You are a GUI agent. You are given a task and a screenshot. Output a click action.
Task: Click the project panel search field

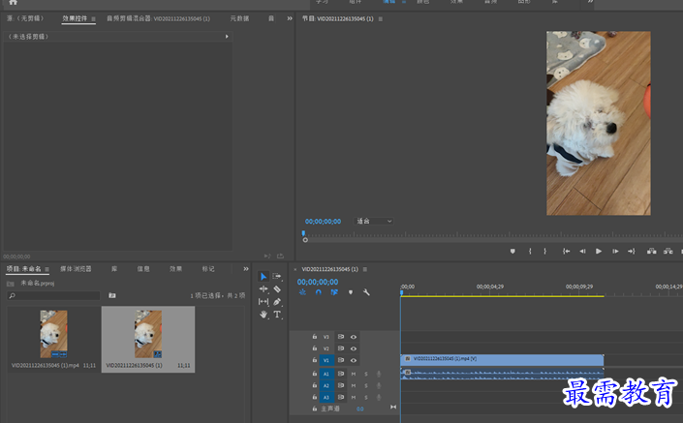click(x=53, y=295)
